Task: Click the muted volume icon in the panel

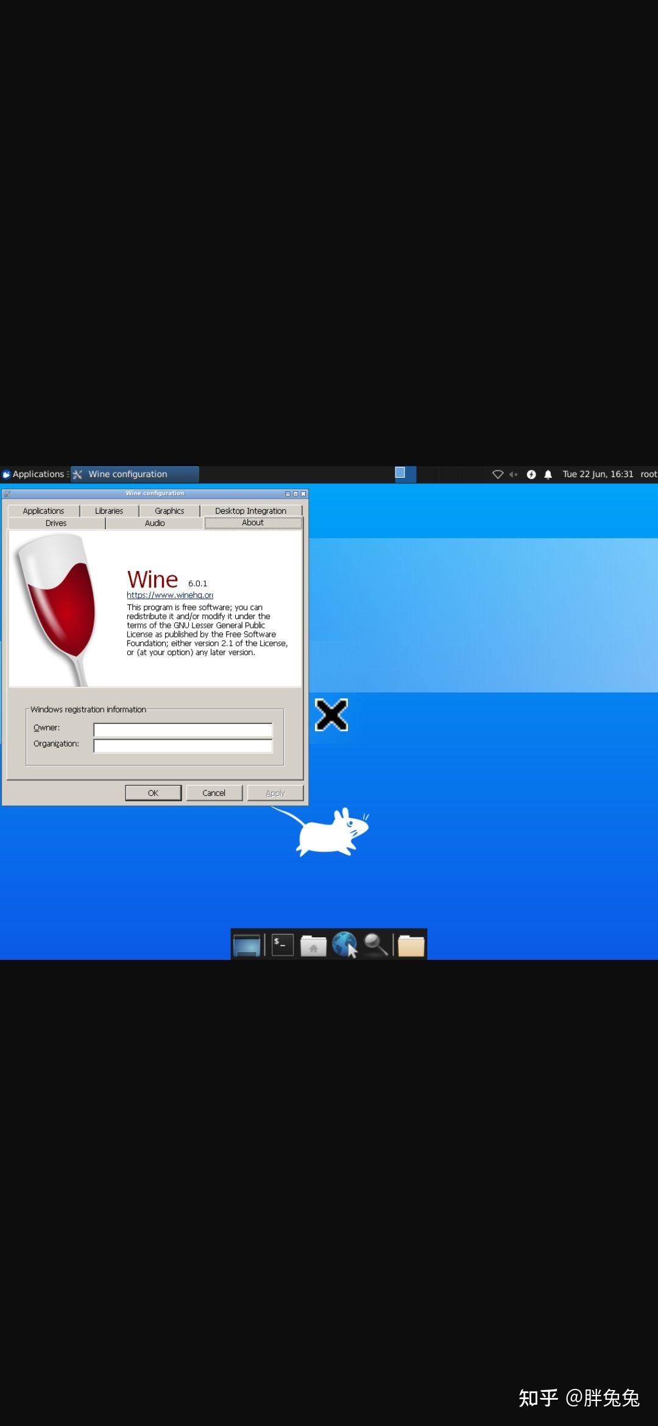Action: 514,475
